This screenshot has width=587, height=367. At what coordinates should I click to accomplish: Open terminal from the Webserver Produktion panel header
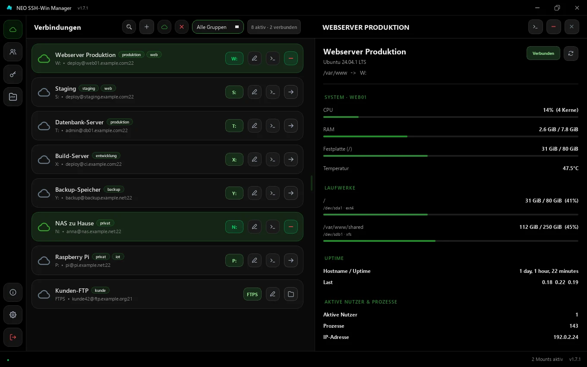click(x=536, y=27)
